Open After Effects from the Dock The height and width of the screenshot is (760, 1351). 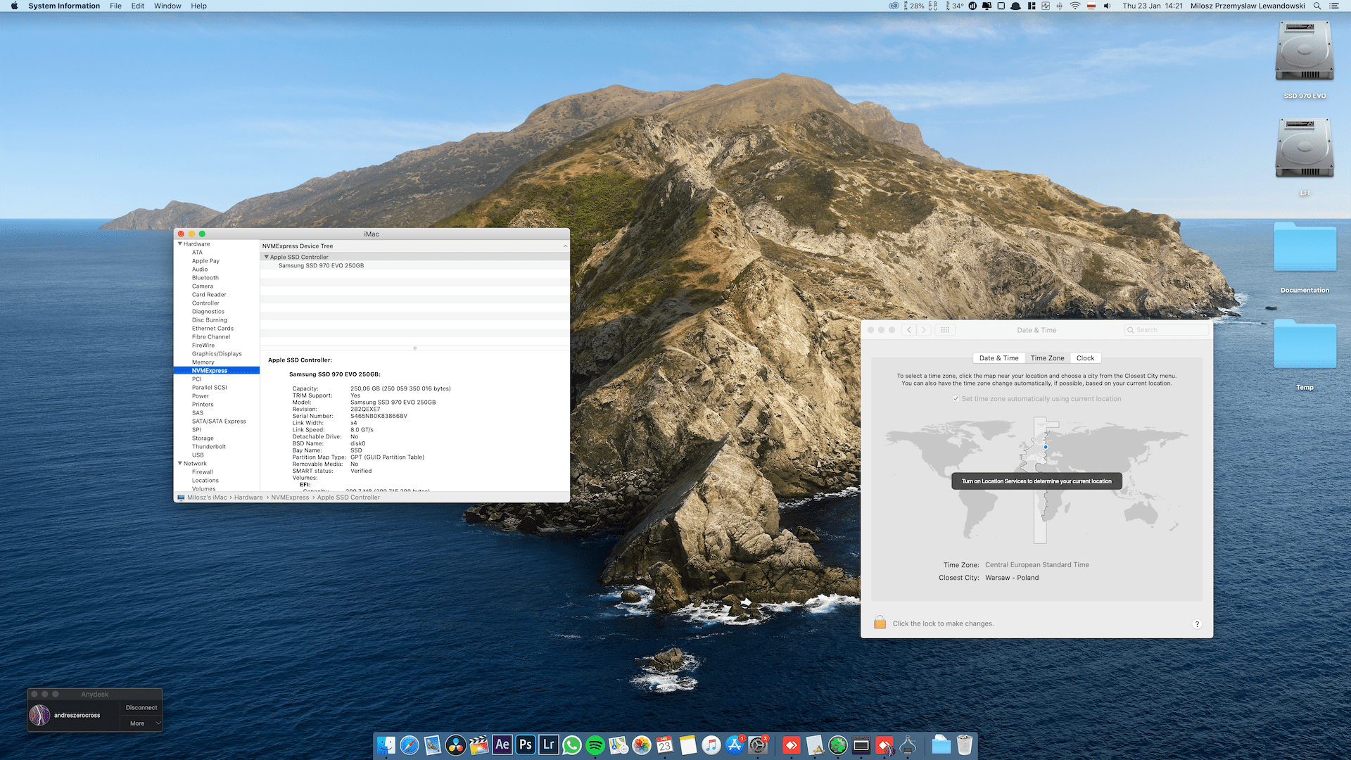coord(502,745)
